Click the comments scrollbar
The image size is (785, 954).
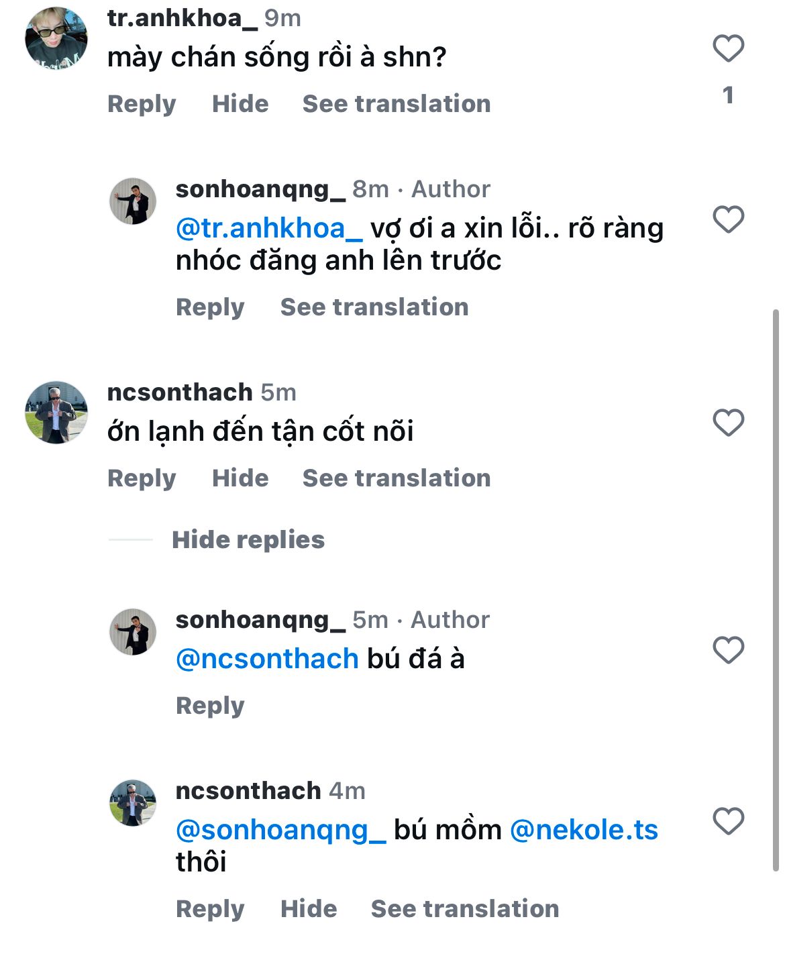(776, 590)
